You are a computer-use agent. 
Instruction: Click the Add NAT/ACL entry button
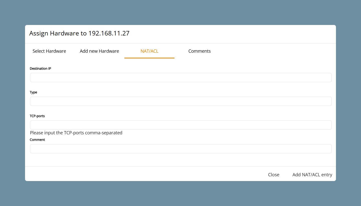click(x=312, y=175)
